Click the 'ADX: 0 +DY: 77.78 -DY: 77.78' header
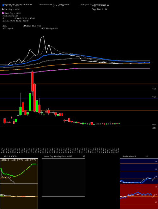This screenshot has height=209, width=158. [19, 160]
